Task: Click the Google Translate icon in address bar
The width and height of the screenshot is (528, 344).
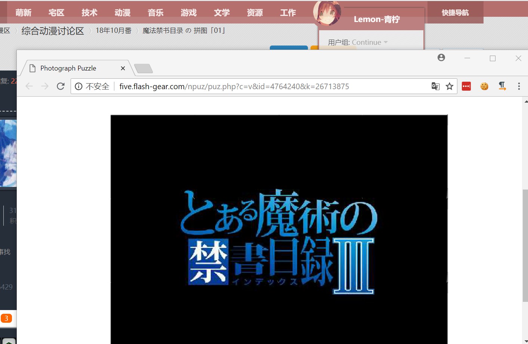Action: pos(435,87)
